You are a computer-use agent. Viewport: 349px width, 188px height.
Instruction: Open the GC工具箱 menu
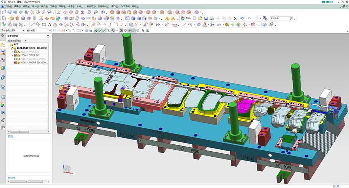tap(125, 7)
